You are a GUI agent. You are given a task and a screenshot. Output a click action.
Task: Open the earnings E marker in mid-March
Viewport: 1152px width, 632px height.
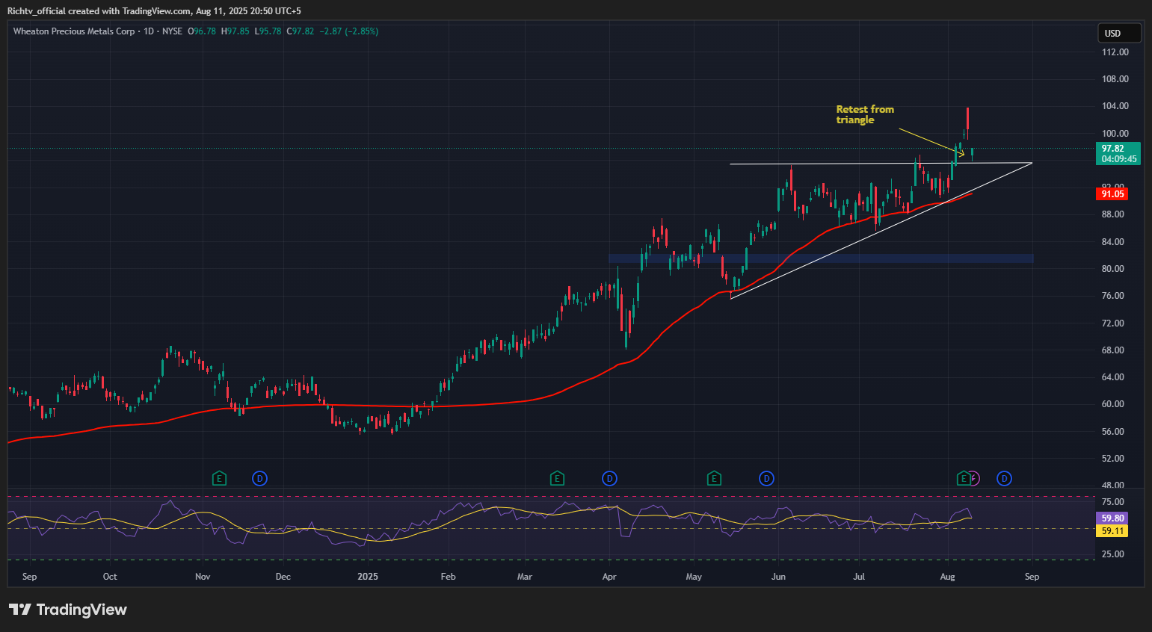pyautogui.click(x=557, y=478)
